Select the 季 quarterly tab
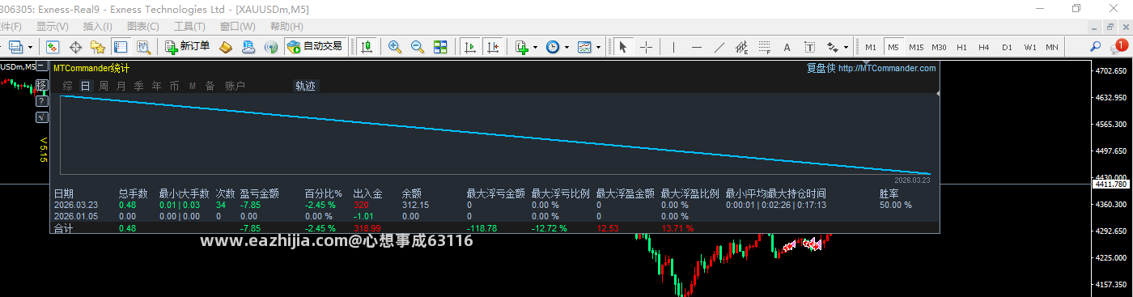The image size is (1133, 297). pyautogui.click(x=139, y=86)
